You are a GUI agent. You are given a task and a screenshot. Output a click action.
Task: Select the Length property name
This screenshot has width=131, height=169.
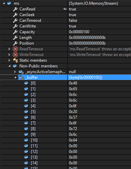click(25, 38)
